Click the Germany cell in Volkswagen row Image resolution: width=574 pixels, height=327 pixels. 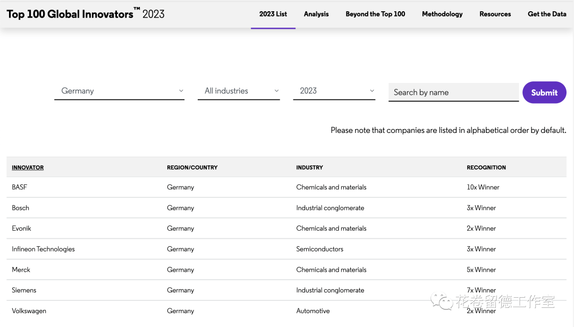181,311
